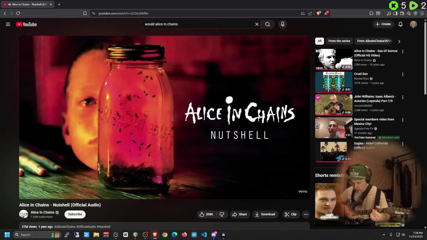Like the Nutshell video
The height and width of the screenshot is (240, 427).
[x=206, y=214]
